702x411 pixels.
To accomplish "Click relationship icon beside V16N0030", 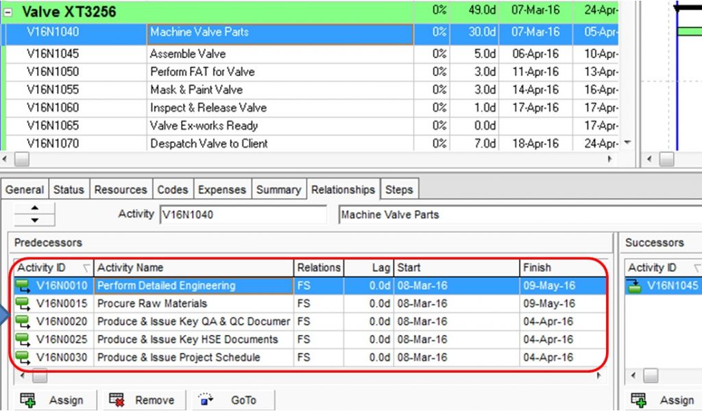I will point(23,357).
